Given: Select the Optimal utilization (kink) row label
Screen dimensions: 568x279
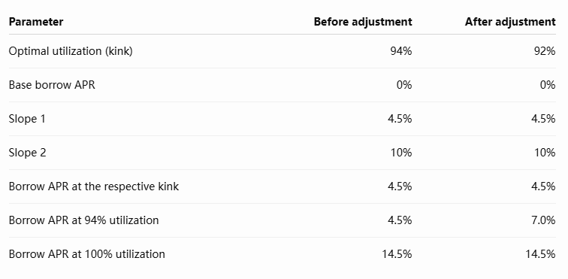Looking at the screenshot, I should tap(71, 51).
